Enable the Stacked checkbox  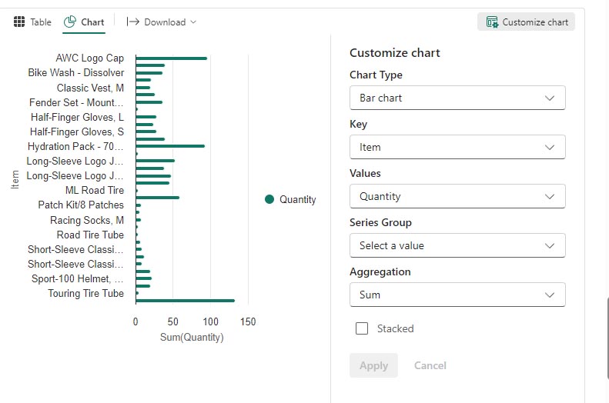click(x=362, y=328)
